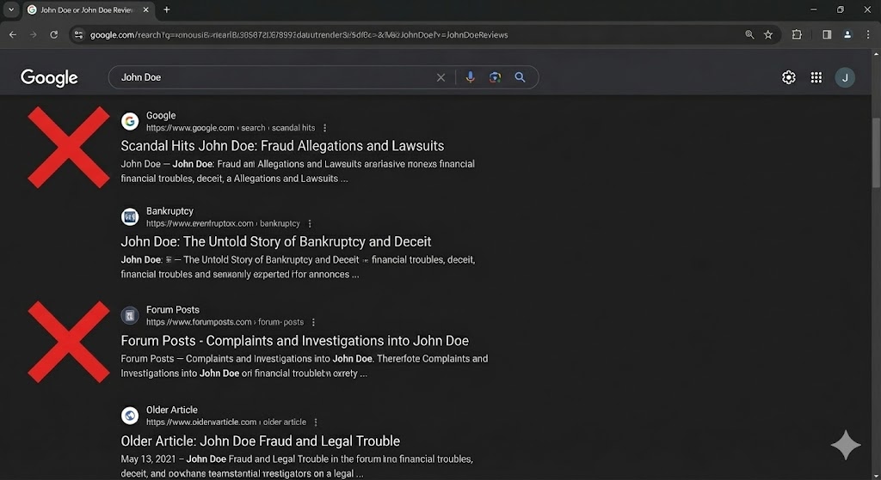
Task: Reload the page
Action: [54, 34]
